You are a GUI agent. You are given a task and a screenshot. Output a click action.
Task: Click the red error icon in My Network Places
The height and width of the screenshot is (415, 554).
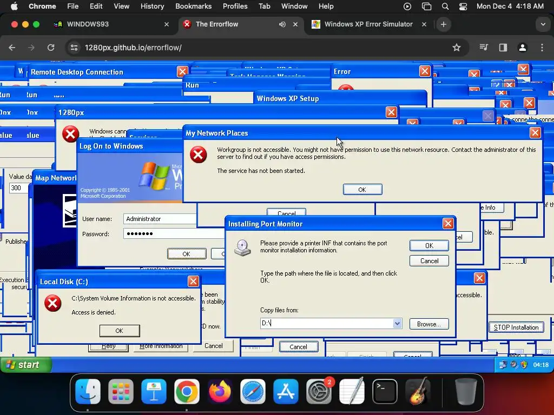(198, 155)
